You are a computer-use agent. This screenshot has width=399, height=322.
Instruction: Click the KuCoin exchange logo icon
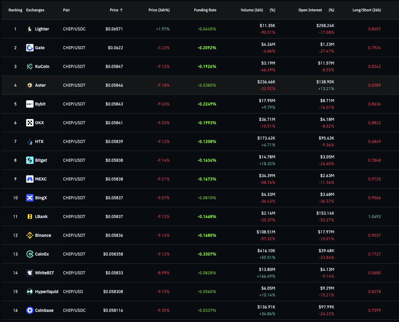point(30,66)
